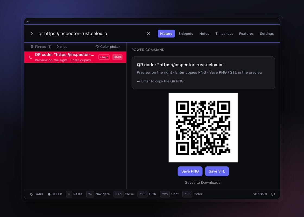
Task: Open the Settings tab
Action: 267,34
